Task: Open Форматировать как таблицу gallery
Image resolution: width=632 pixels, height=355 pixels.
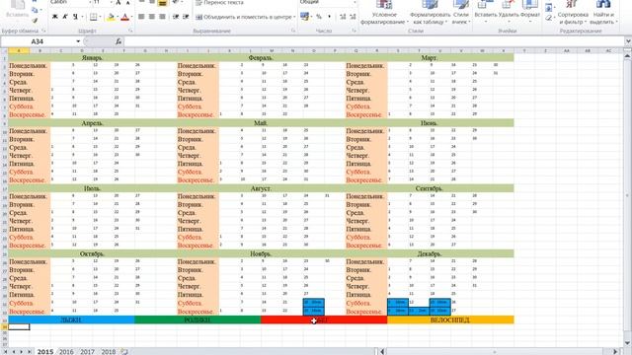Action: pos(430,13)
